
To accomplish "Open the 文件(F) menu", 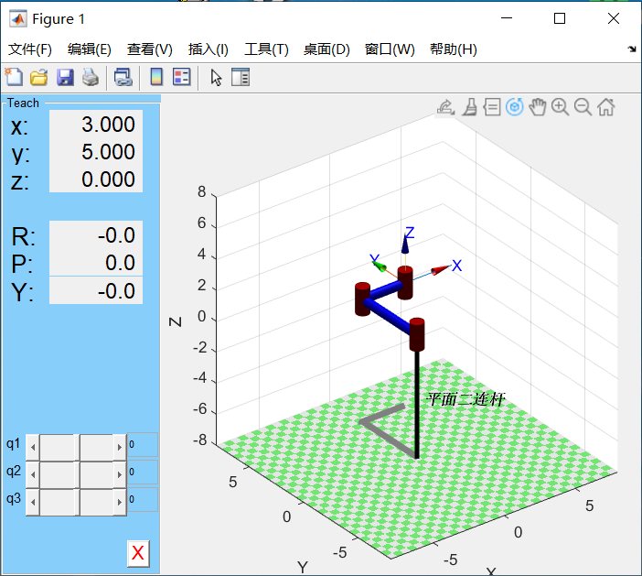I will coord(30,49).
